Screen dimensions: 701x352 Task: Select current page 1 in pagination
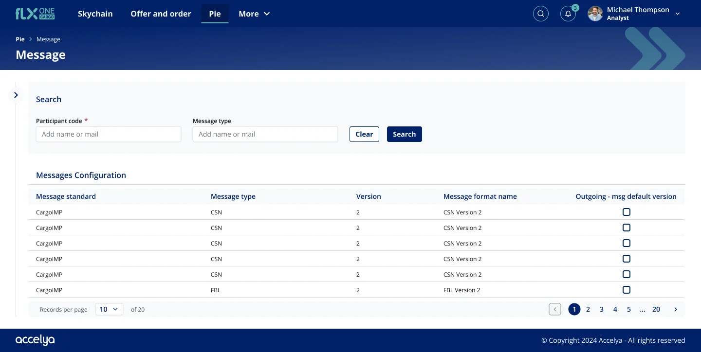pos(574,309)
